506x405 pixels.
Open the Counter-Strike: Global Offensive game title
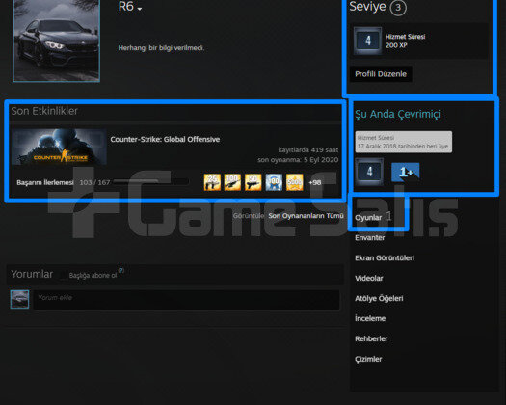tap(165, 139)
